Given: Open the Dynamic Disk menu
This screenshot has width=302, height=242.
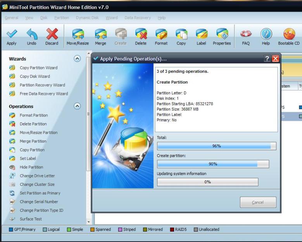Looking at the screenshot, I should click(87, 18).
